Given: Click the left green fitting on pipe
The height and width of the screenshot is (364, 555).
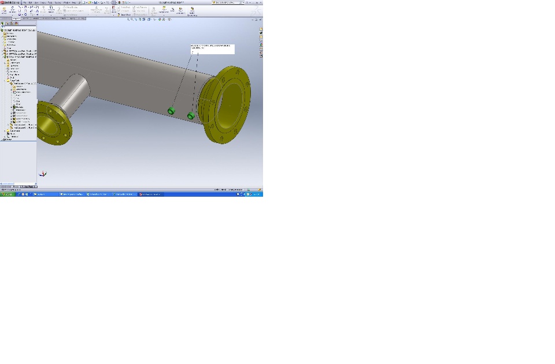Looking at the screenshot, I should (x=171, y=111).
